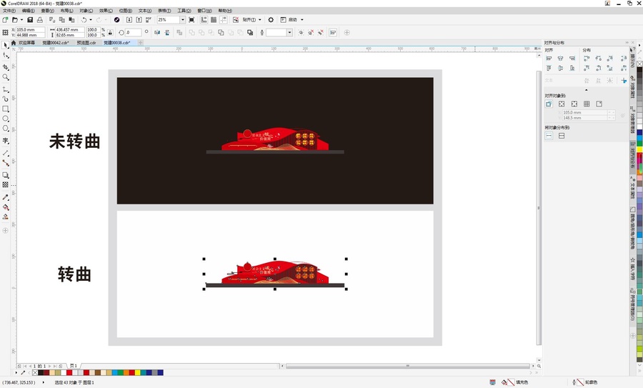Select the Text tool (字)

pos(5,141)
